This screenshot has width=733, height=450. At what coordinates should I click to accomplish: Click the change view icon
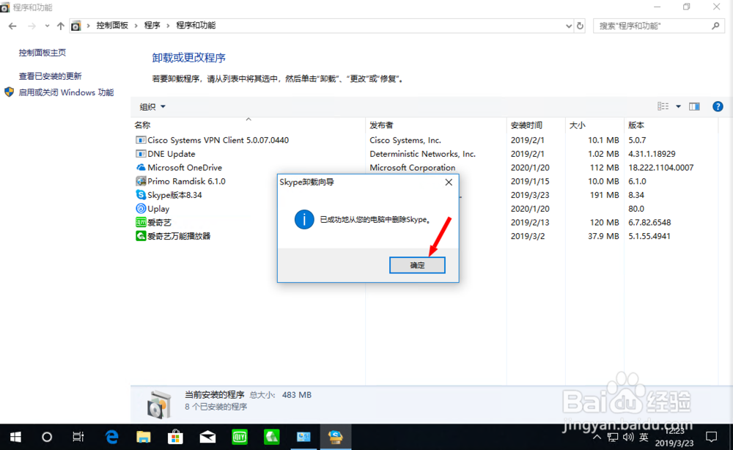click(x=663, y=106)
